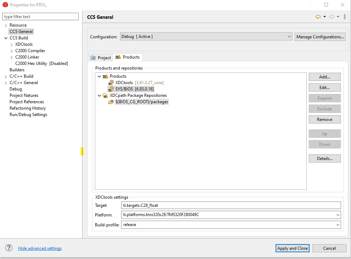
Task: Click the Hide advanced settings link
Action: tap(40, 248)
